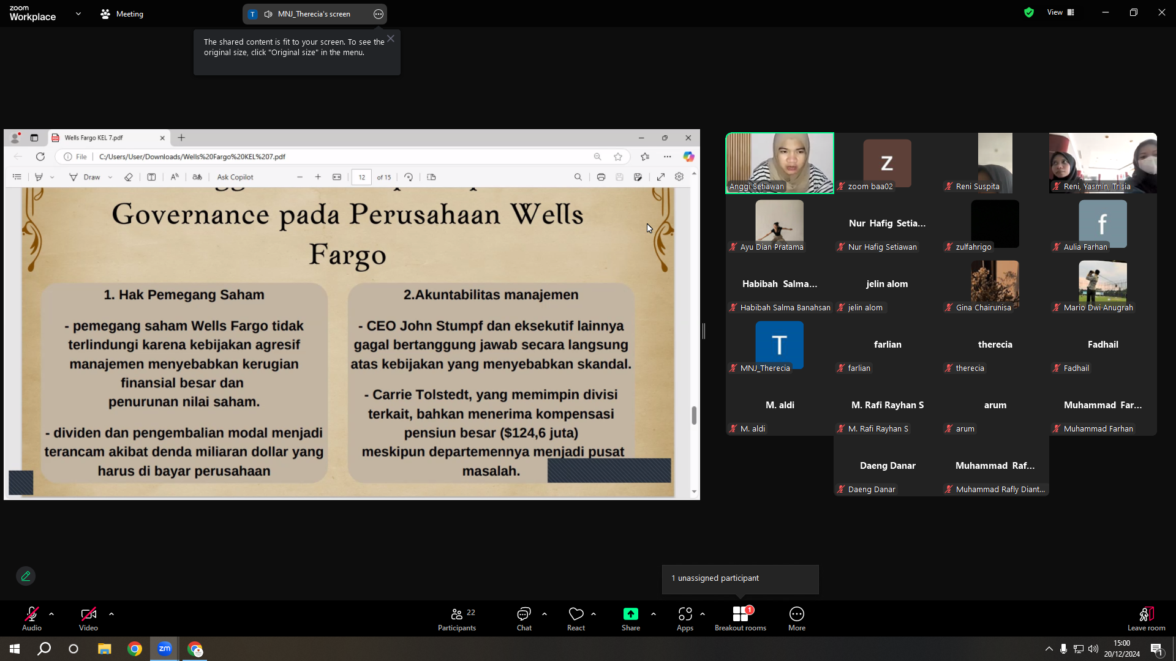This screenshot has height=661, width=1176.
Task: Toggle the add text tool in PDF toolbar
Action: click(151, 177)
